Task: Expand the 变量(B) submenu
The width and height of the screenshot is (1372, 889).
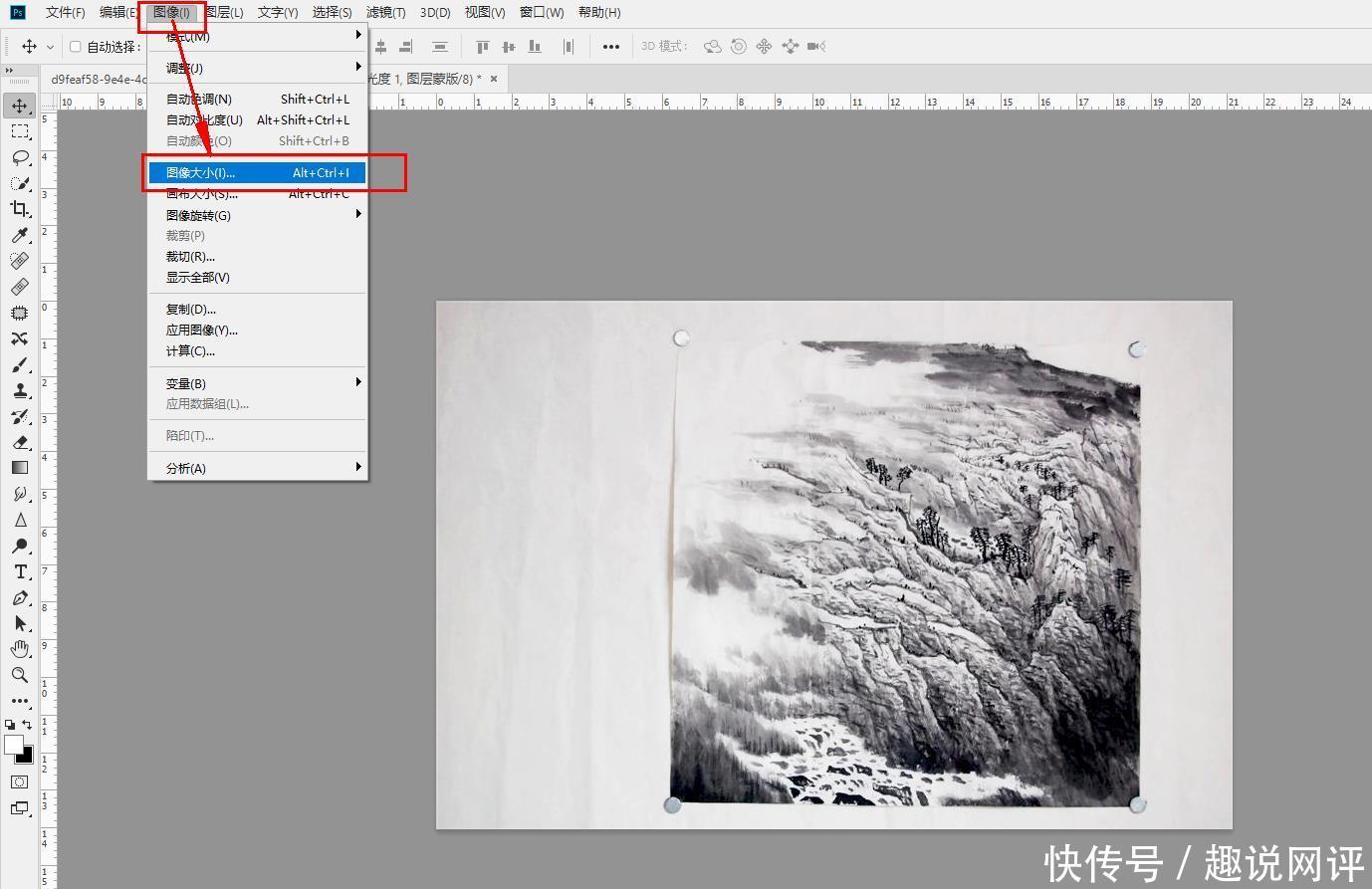Action: (257, 383)
